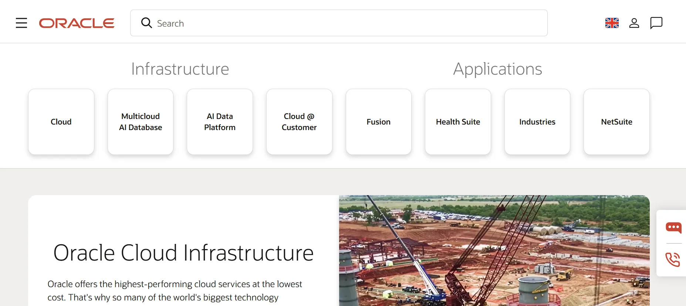Image resolution: width=686 pixels, height=306 pixels.
Task: Start live chat from red bubble icon
Action: [x=673, y=227]
